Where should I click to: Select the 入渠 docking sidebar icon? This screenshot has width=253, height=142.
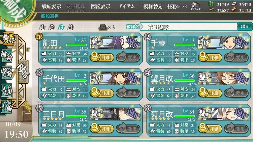tap(7, 90)
